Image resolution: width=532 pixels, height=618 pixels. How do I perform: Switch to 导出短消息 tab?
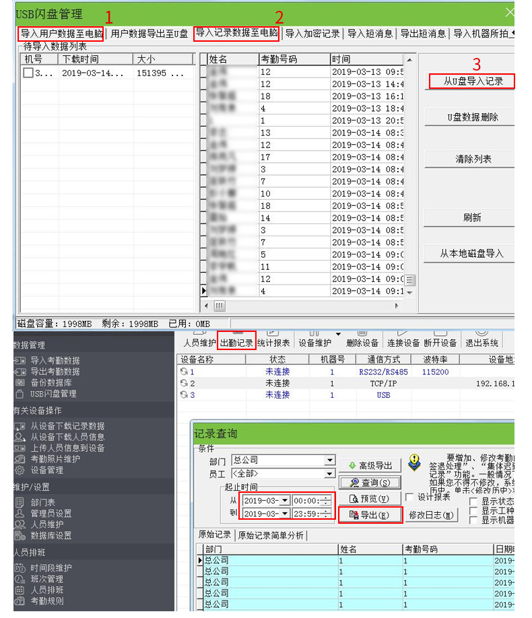click(423, 34)
